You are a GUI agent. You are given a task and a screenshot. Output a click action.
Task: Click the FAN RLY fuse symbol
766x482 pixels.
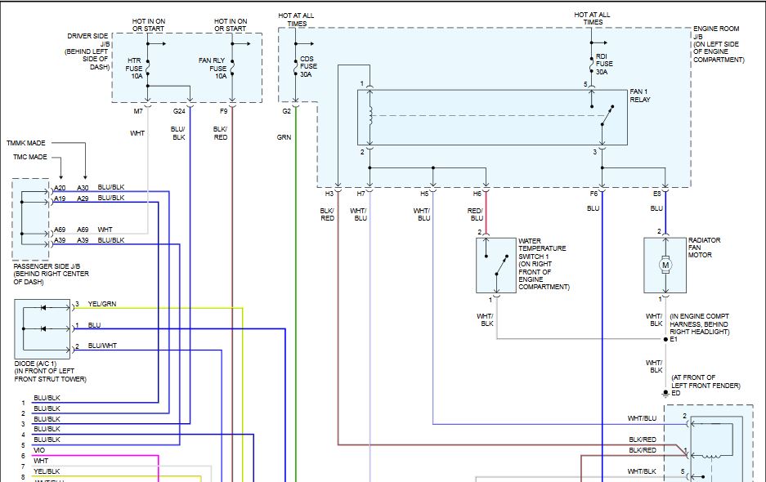click(232, 67)
